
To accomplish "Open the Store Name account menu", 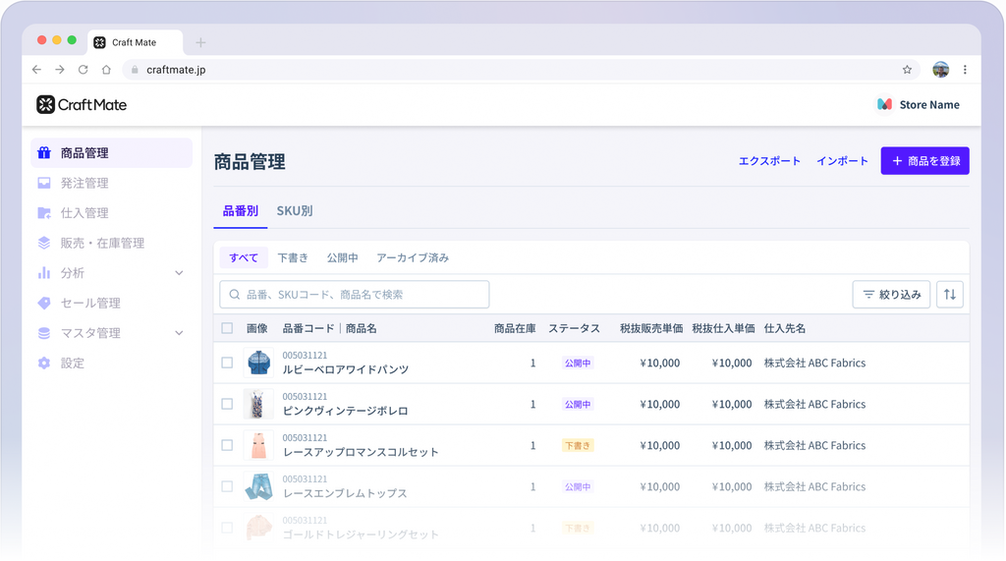I will coord(918,105).
